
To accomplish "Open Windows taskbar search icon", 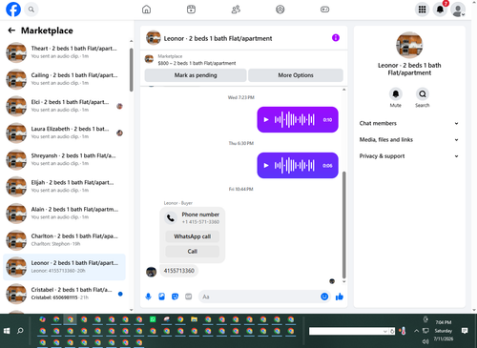I will [x=20, y=331].
